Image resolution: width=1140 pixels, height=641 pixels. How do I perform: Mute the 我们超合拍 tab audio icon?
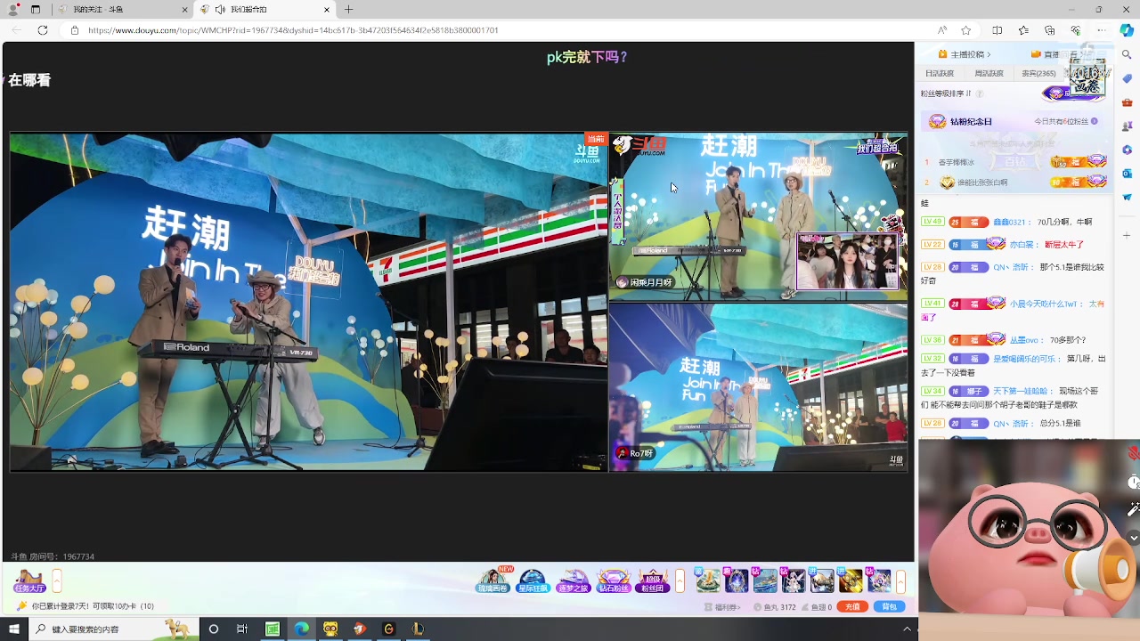(220, 10)
